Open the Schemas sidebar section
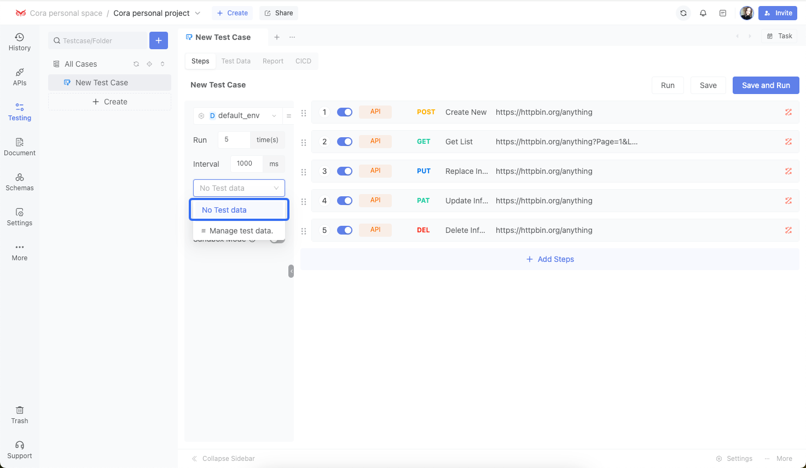The height and width of the screenshot is (468, 806). pos(20,182)
